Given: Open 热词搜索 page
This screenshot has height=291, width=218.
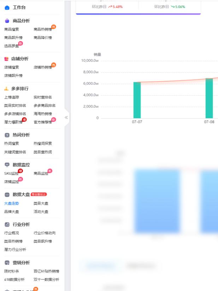Looking at the screenshot, I should point(12,143).
